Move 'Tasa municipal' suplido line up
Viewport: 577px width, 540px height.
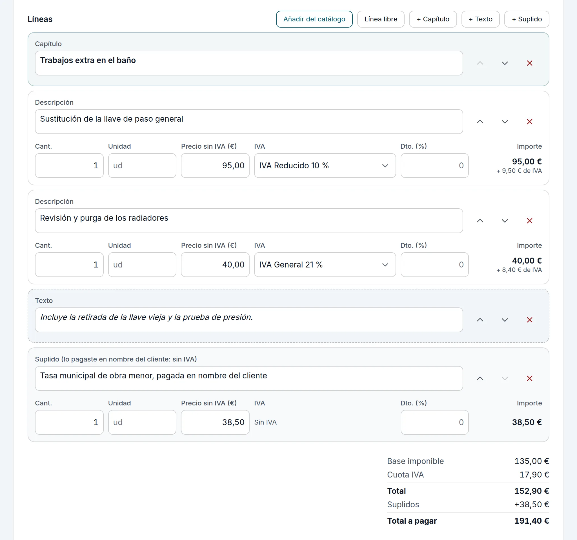pyautogui.click(x=480, y=378)
